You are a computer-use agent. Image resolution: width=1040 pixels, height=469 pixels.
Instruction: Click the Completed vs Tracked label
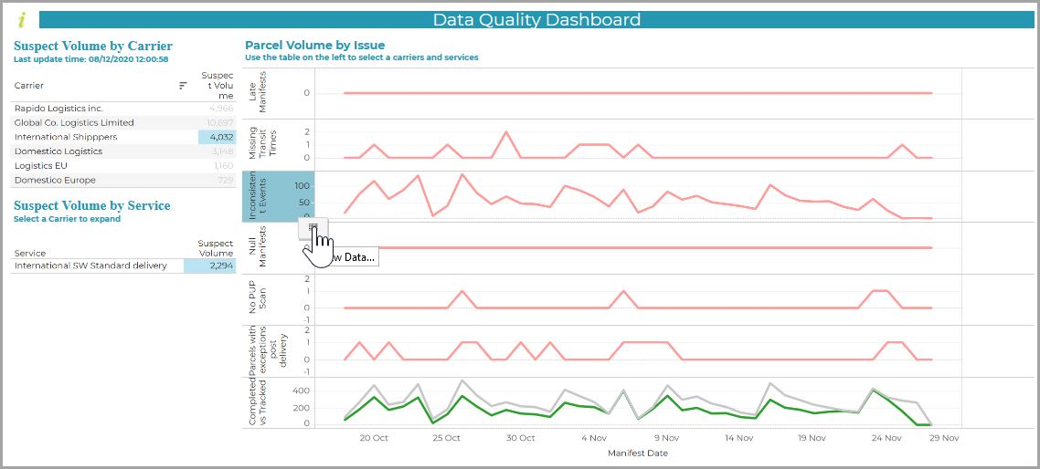pos(258,402)
